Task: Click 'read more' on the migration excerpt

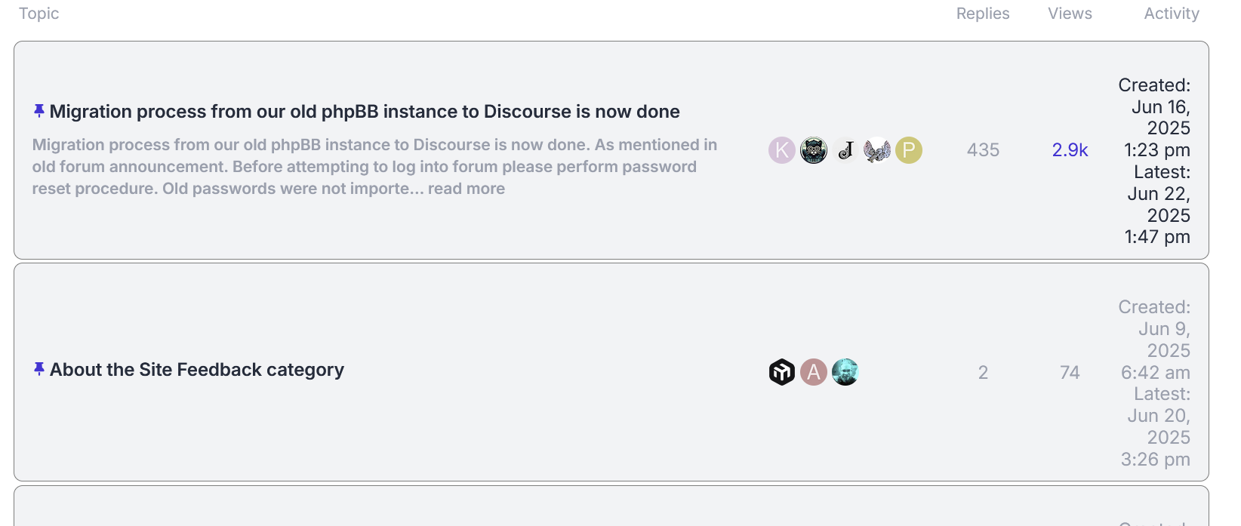Action: 467,189
